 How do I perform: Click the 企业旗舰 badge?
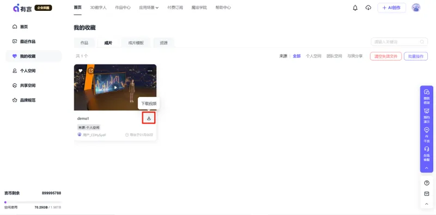(43, 8)
